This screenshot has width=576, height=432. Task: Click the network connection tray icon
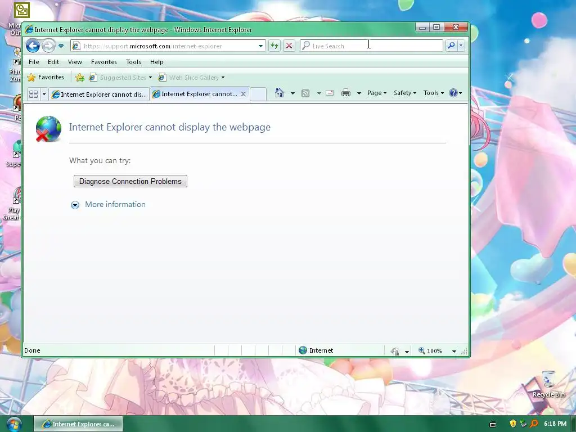(x=524, y=424)
